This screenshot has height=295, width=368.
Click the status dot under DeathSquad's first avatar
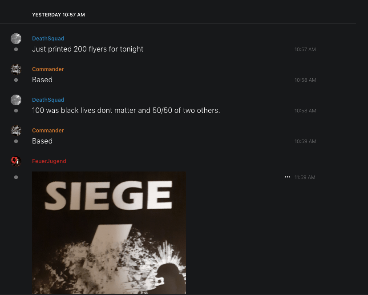16,49
